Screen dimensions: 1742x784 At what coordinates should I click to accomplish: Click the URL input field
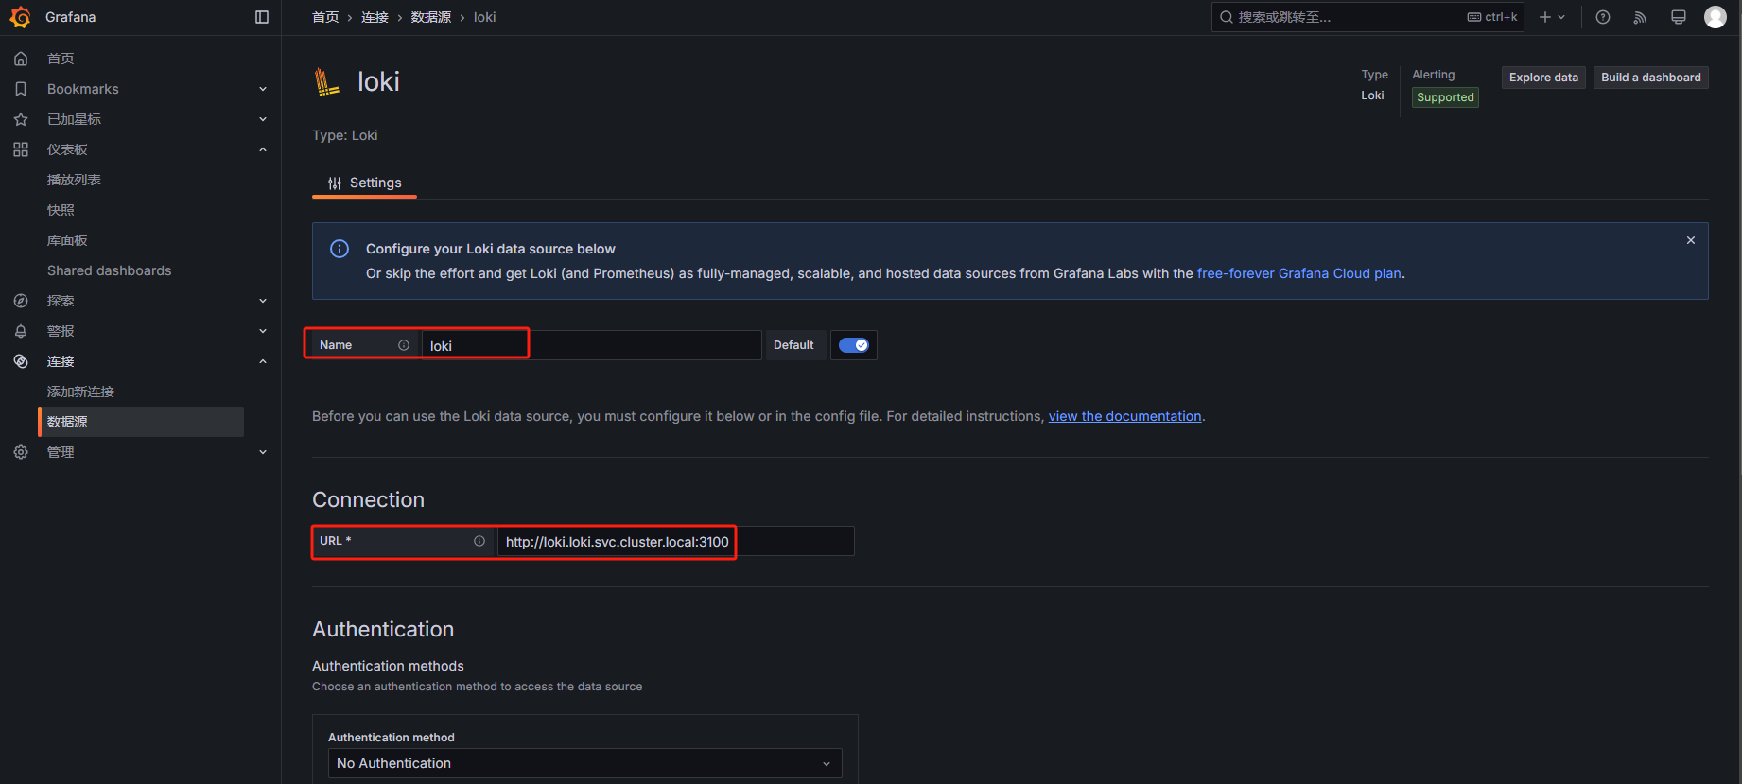pos(675,541)
